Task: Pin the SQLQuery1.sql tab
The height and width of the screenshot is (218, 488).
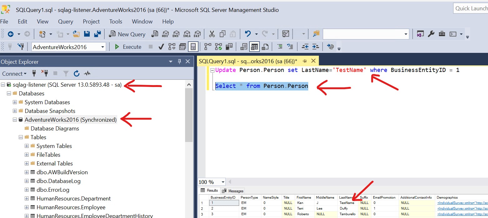Action: (x=304, y=61)
